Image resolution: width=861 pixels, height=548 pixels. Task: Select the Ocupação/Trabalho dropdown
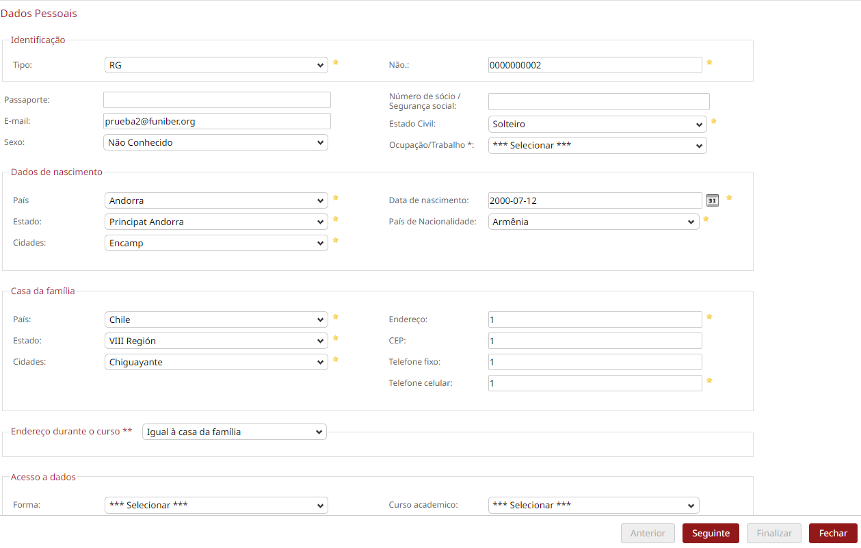point(596,146)
